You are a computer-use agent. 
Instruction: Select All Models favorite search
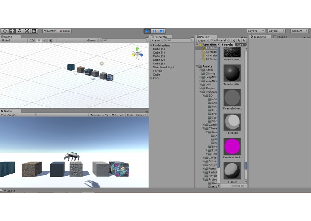click(x=209, y=52)
